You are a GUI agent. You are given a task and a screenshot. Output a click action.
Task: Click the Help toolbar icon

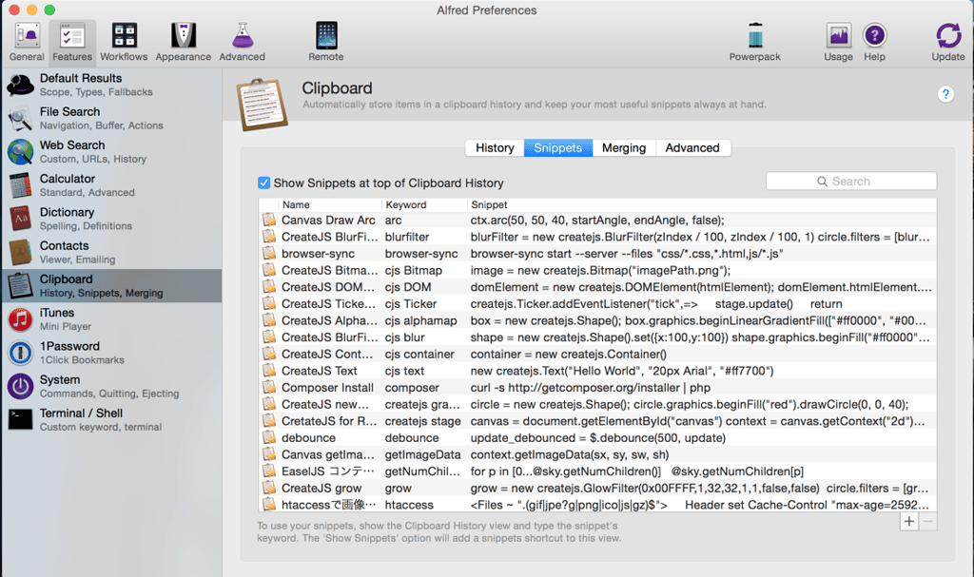tap(874, 42)
